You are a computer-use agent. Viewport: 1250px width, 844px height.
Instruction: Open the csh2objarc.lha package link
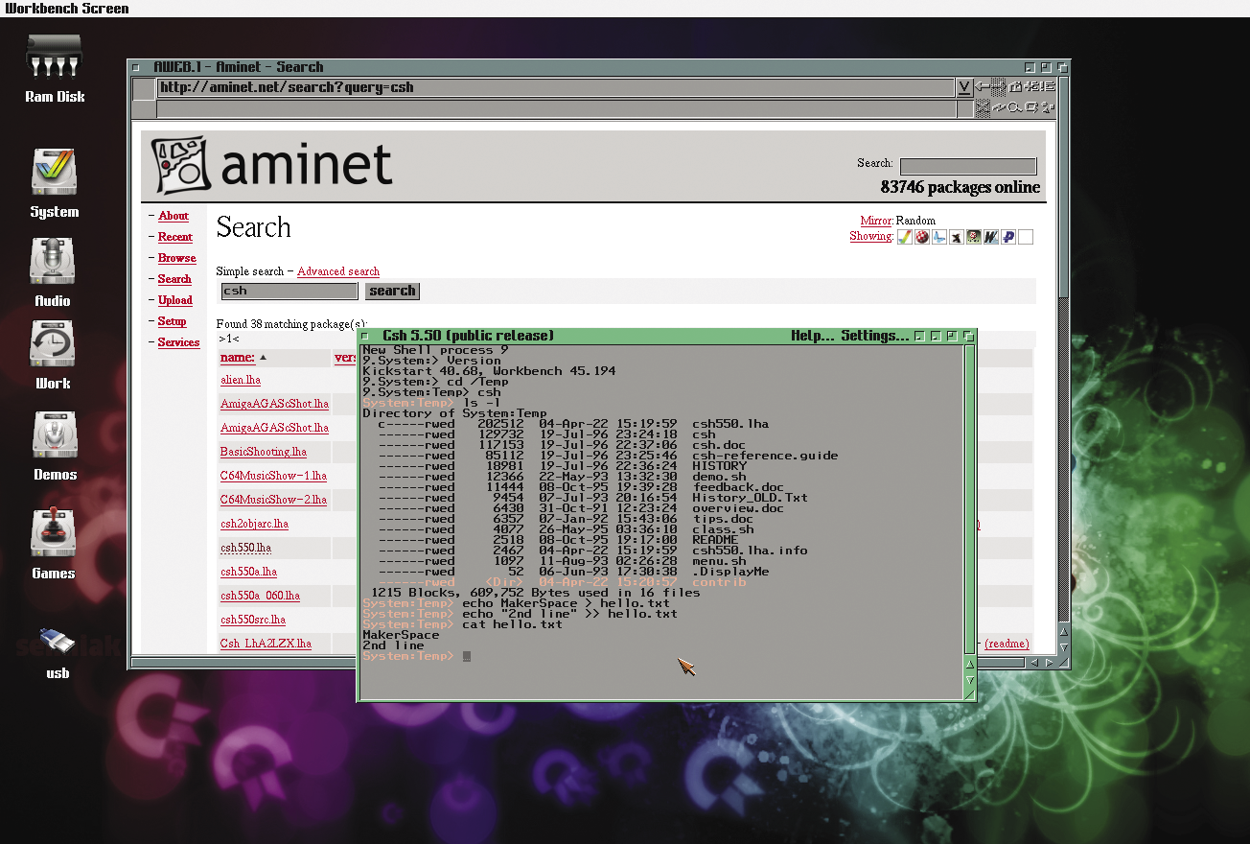tap(255, 524)
